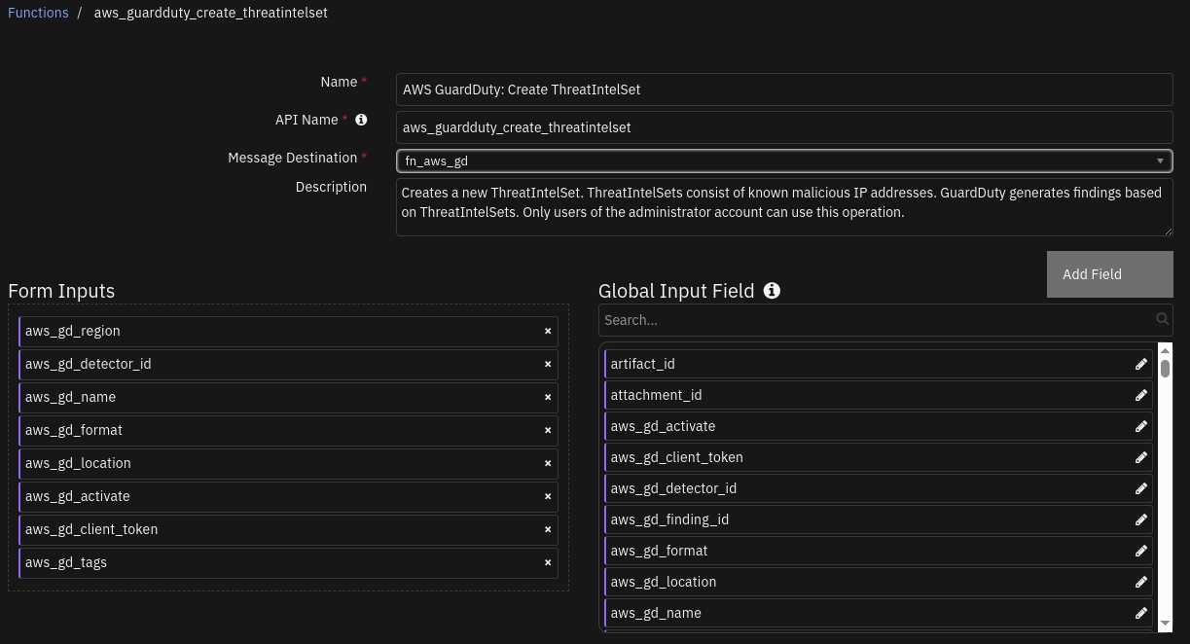Focus the Name input field
The height and width of the screenshot is (644, 1190).
pyautogui.click(x=784, y=89)
